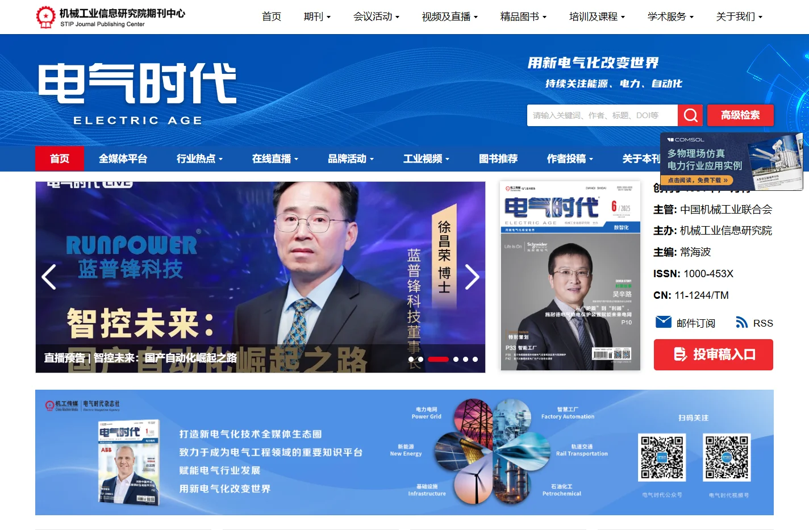Open the RSS feed link
Screen dimensions: 809x530
[754, 323]
